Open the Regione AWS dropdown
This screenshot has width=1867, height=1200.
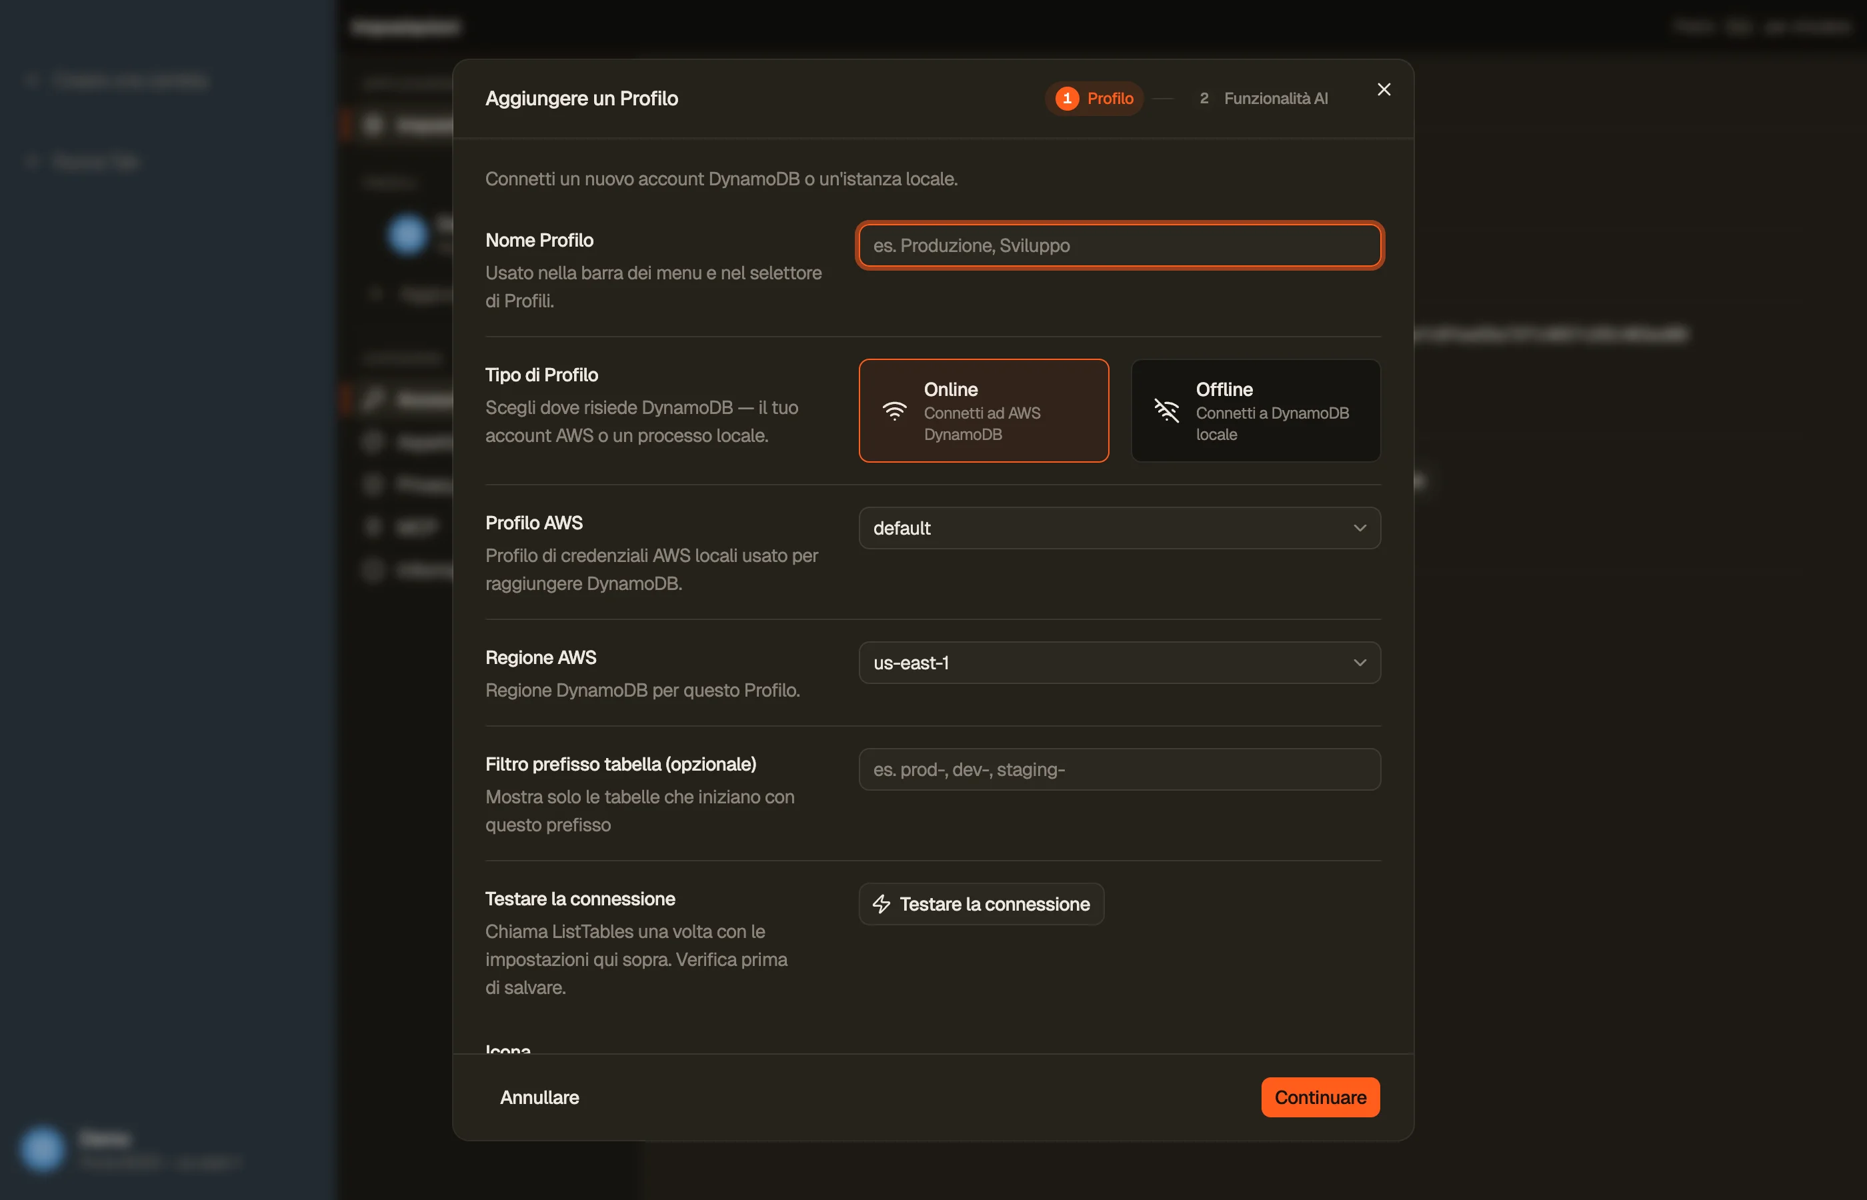tap(1119, 663)
